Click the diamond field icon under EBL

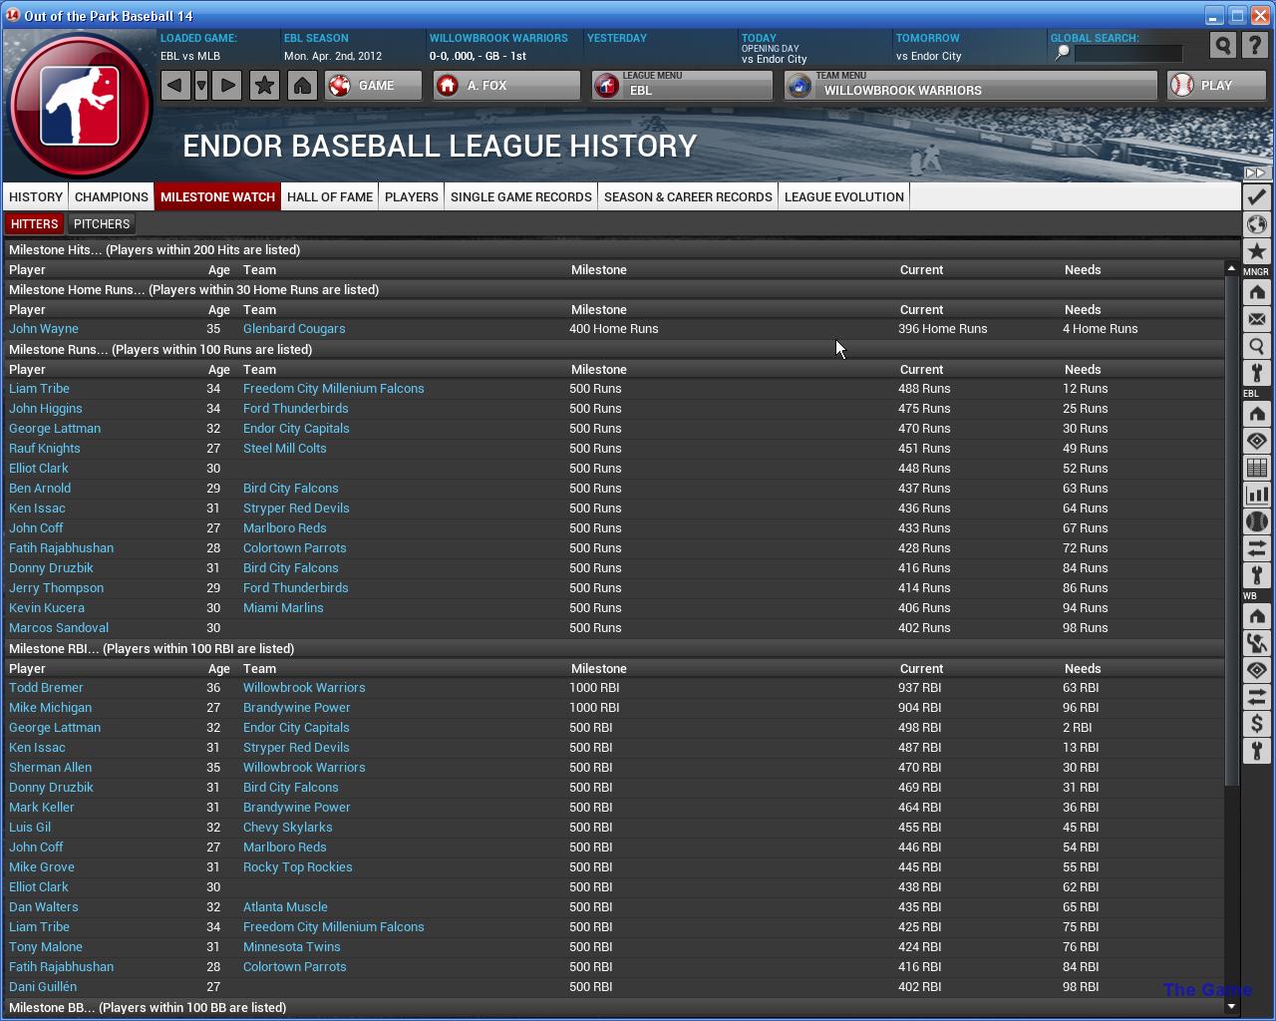(1256, 441)
